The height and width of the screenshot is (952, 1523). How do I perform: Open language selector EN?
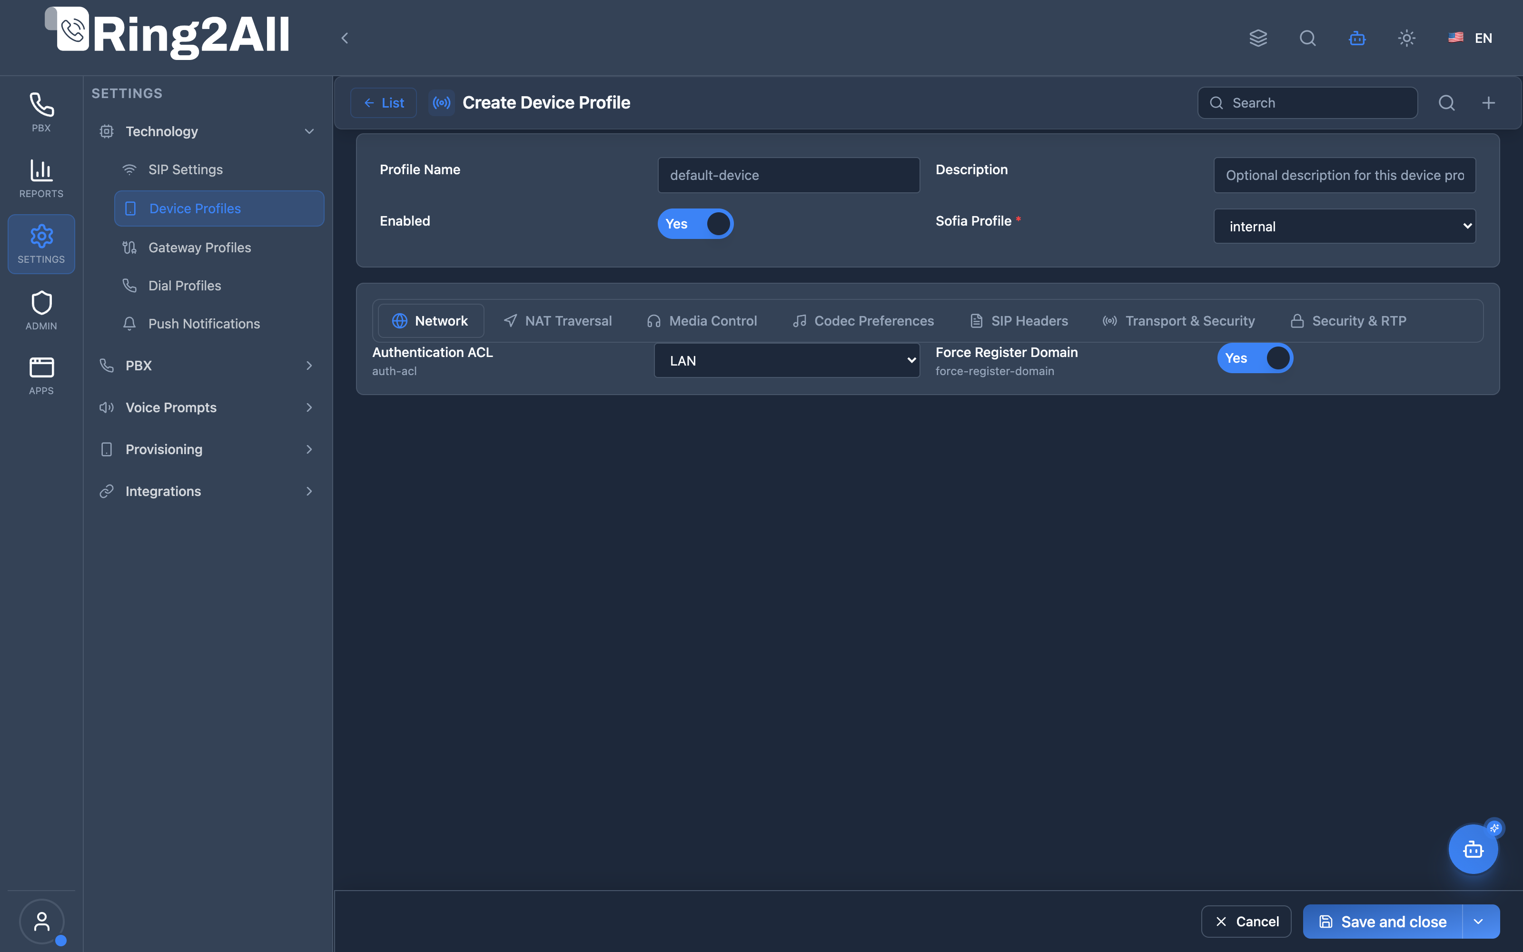[x=1470, y=38]
